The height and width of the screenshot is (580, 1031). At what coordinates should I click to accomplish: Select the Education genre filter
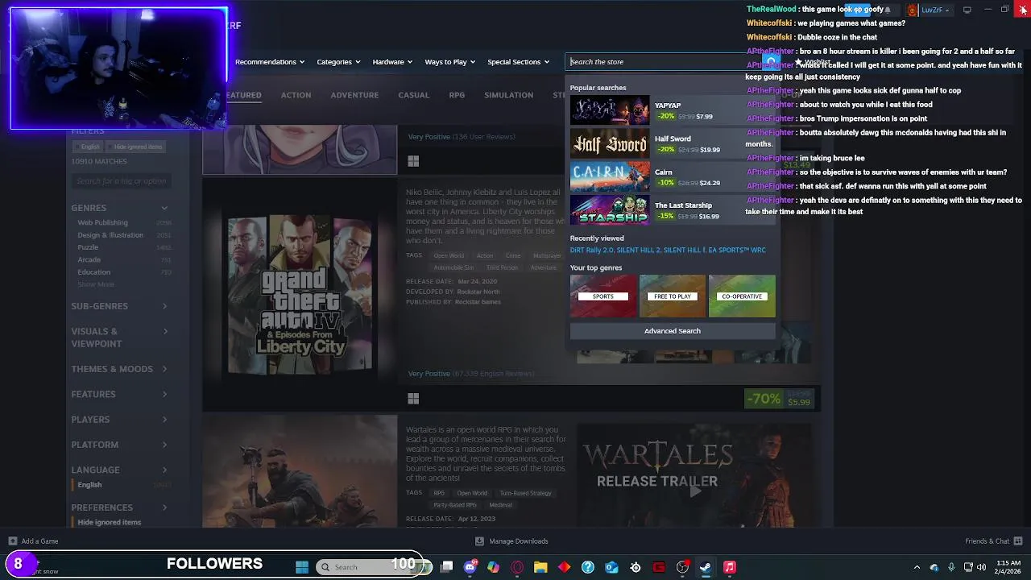[x=94, y=272]
